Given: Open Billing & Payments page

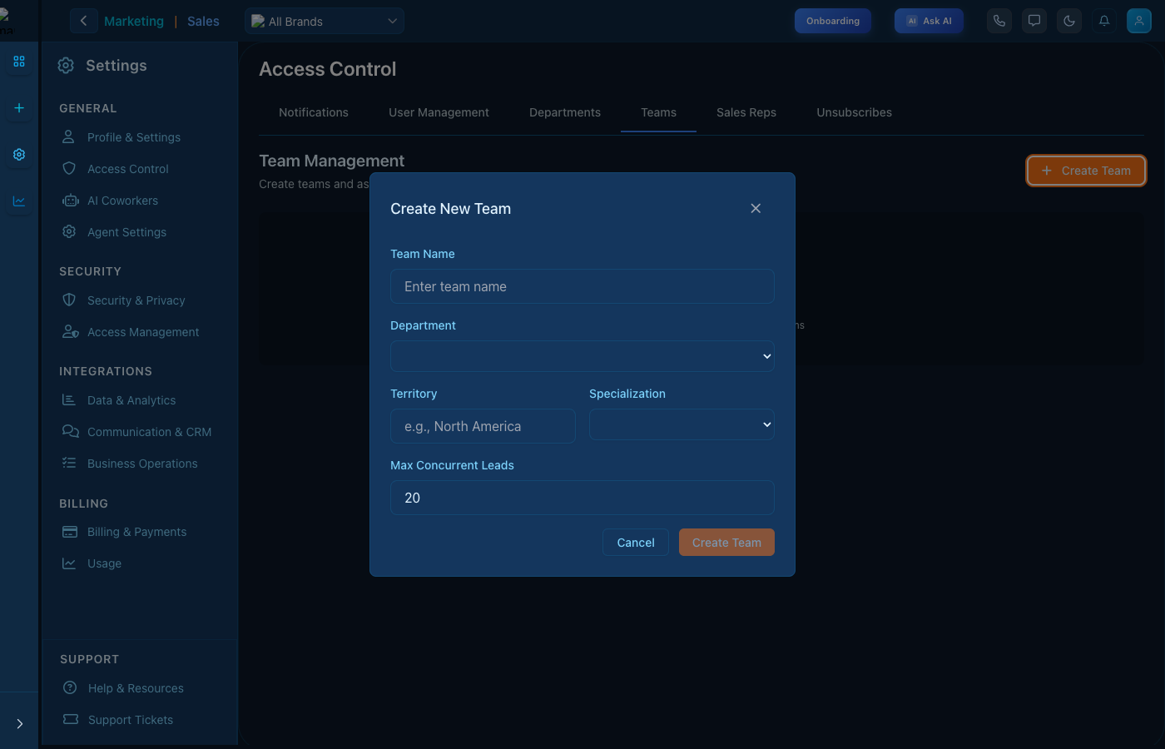Looking at the screenshot, I should tap(136, 532).
